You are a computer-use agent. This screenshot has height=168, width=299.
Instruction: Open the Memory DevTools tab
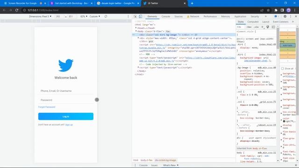click(225, 17)
